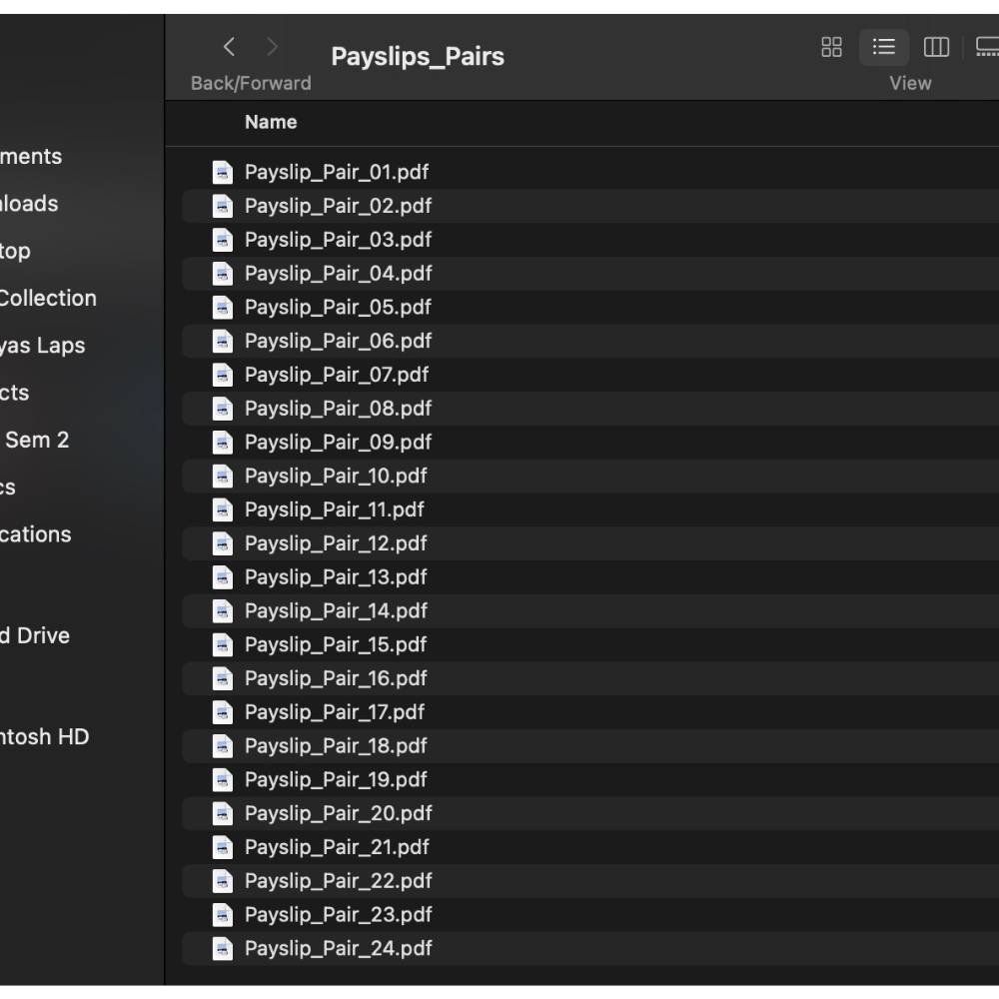Select the list view icon
This screenshot has height=999, width=999.
click(883, 47)
